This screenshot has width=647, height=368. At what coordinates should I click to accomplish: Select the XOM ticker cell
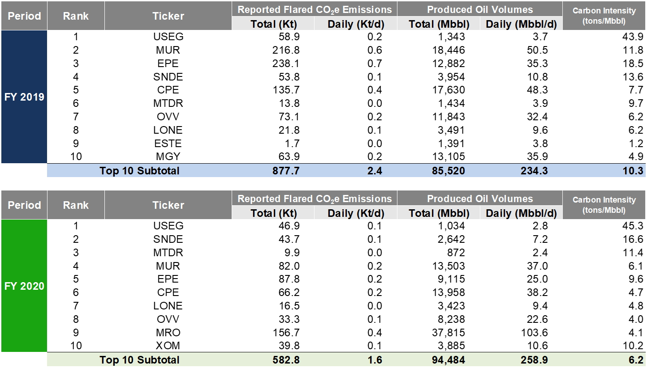[x=168, y=346]
